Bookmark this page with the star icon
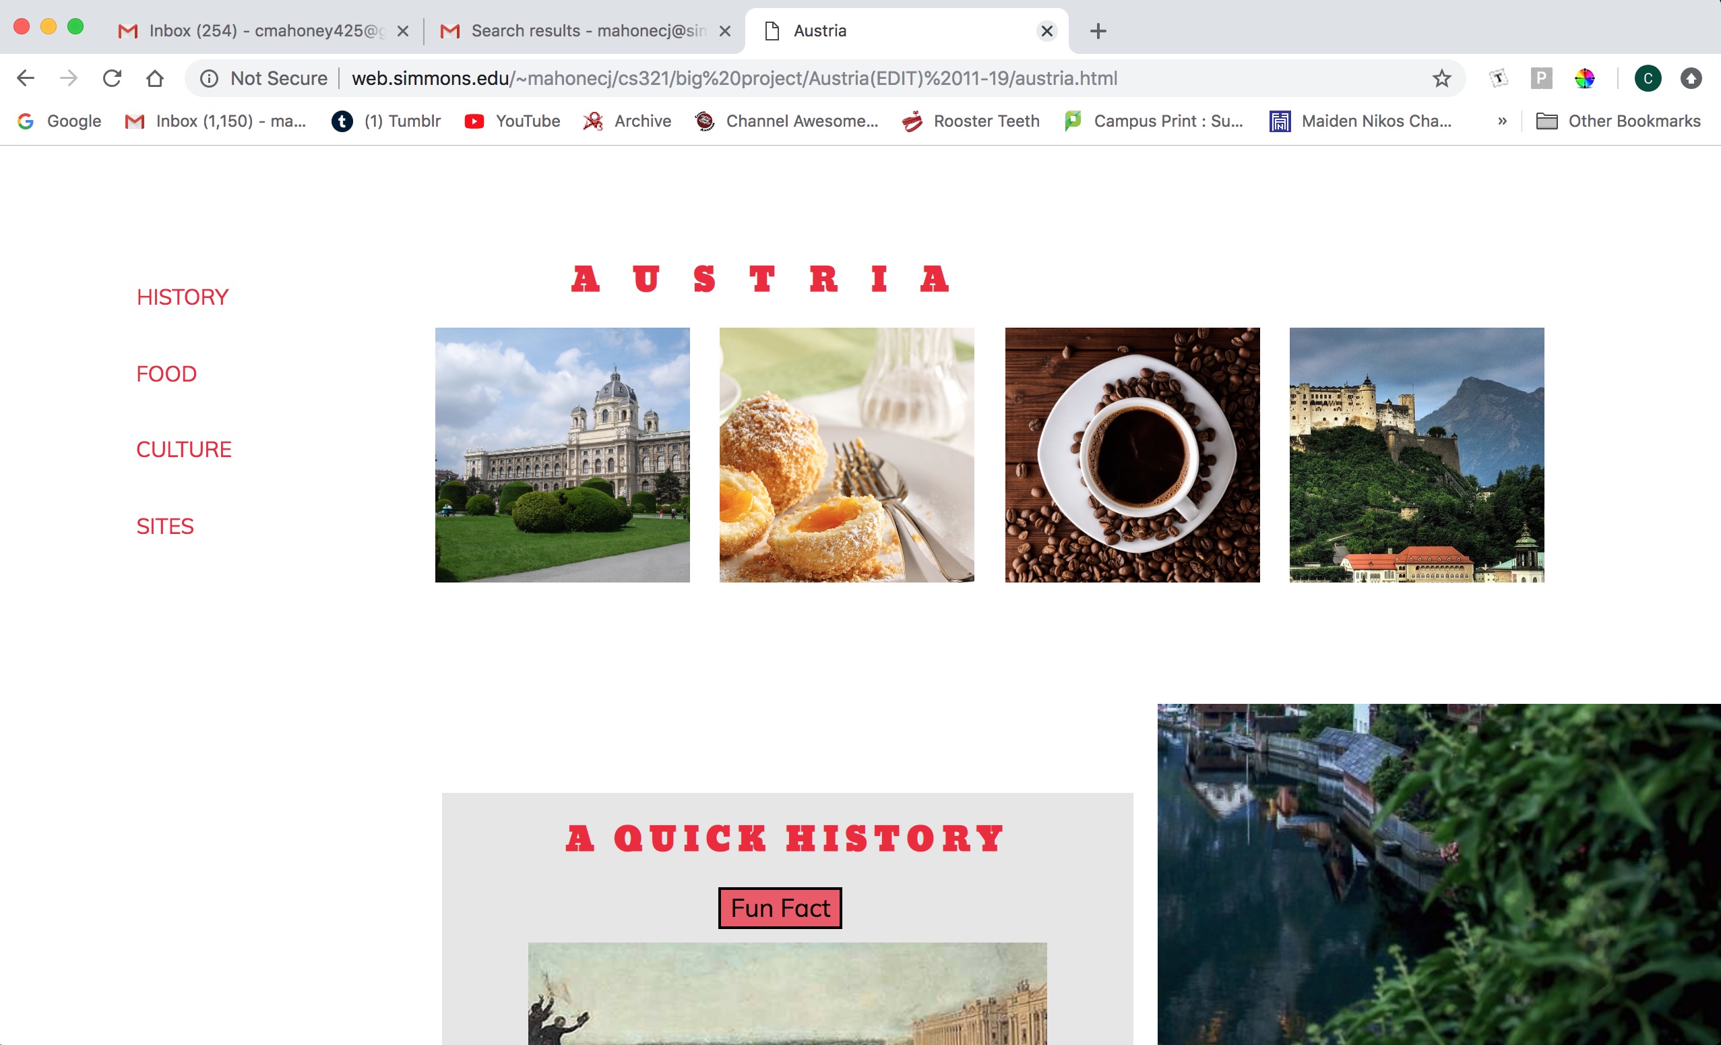 pos(1441,78)
